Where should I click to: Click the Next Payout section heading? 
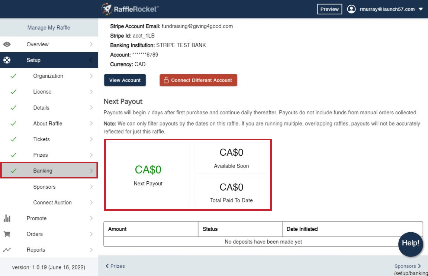[x=123, y=102]
